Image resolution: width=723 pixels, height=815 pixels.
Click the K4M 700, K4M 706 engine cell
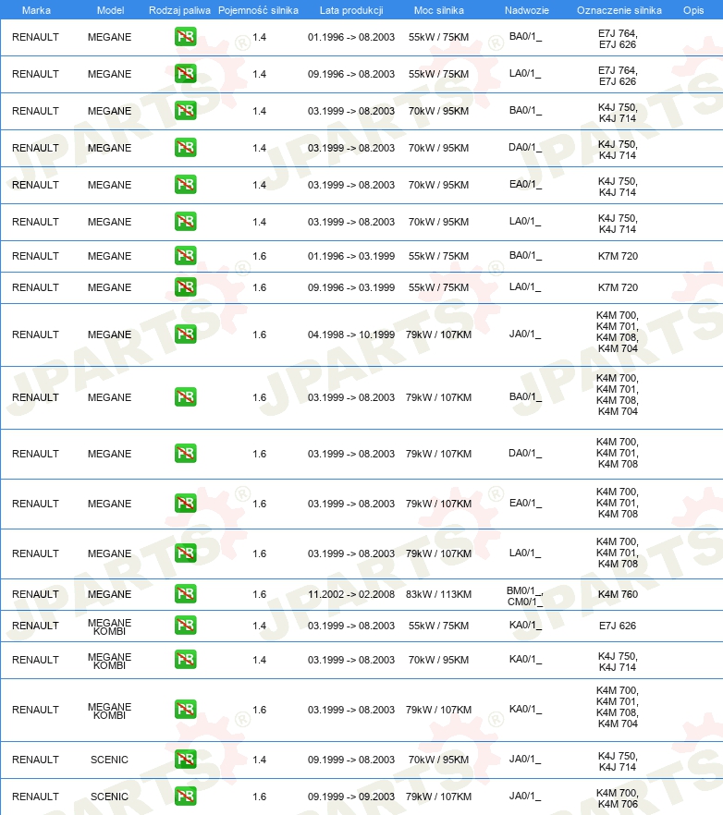[x=618, y=798]
